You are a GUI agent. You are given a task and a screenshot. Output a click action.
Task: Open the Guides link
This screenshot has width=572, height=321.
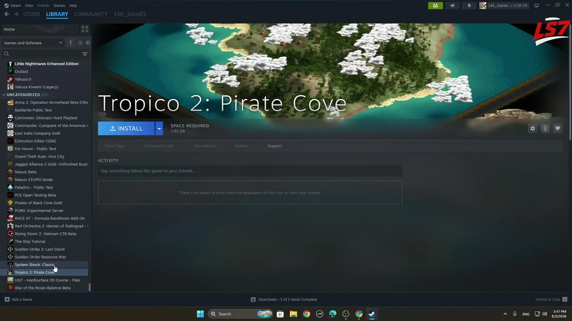[241, 146]
